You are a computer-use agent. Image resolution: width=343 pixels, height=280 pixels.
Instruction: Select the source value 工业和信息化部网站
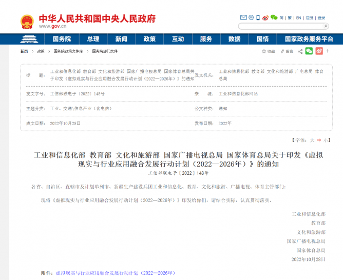pos(238,94)
